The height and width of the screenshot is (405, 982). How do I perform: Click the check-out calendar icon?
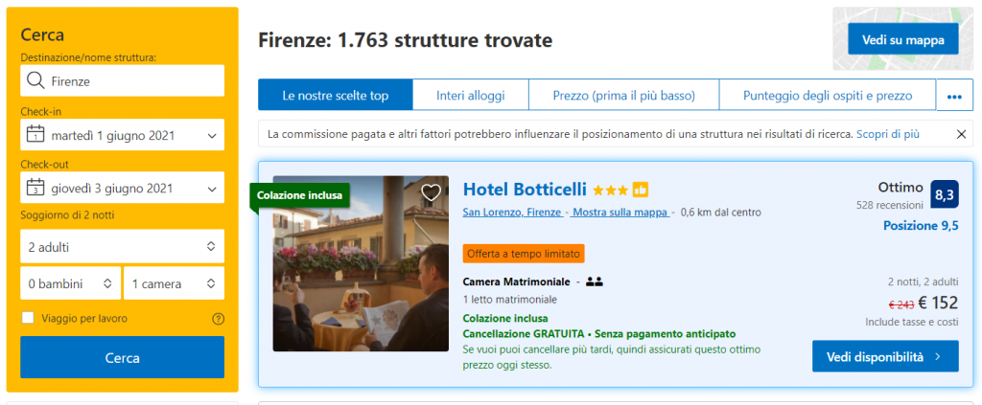35,188
